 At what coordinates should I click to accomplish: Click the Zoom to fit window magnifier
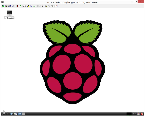coord(52,6)
